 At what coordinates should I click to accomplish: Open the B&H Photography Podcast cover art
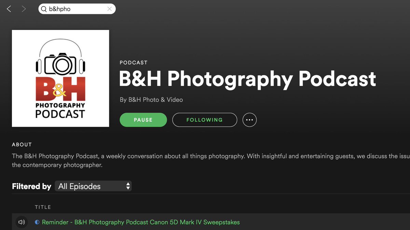(x=60, y=78)
